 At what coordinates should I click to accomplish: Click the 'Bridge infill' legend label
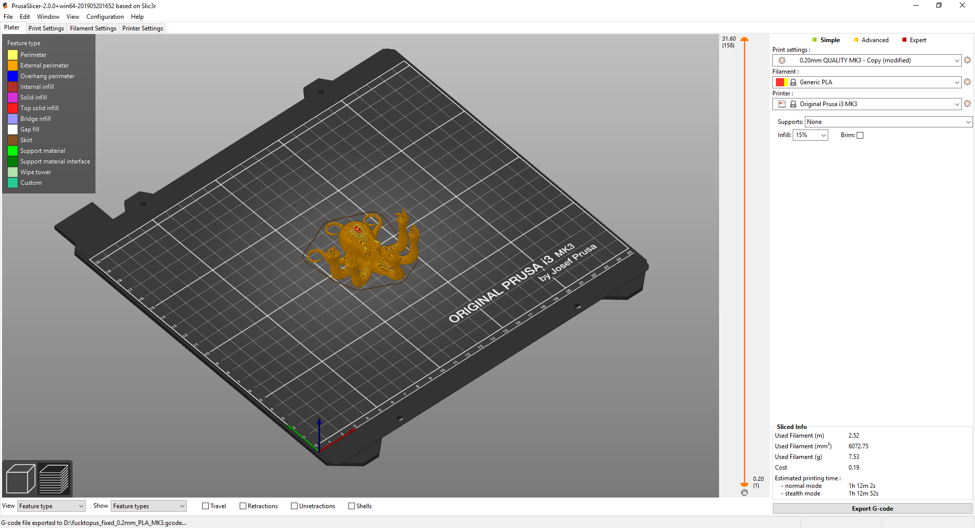36,119
